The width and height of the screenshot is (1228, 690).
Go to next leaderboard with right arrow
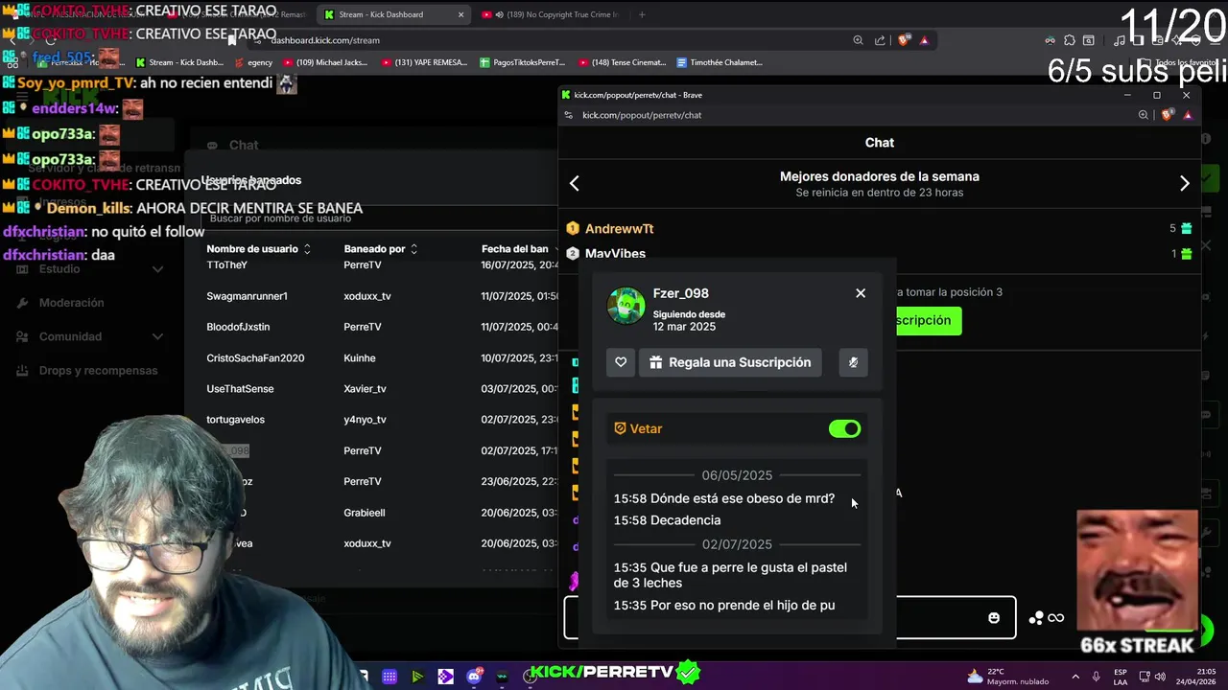pos(1184,183)
